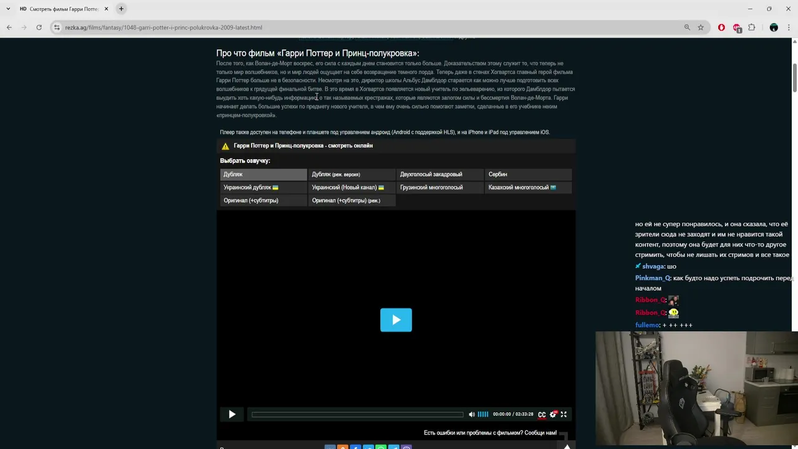Open the Chrome three-dot menu
The height and width of the screenshot is (449, 798).
789,27
